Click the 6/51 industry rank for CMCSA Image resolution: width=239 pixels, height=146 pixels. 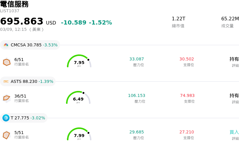coord(19,60)
